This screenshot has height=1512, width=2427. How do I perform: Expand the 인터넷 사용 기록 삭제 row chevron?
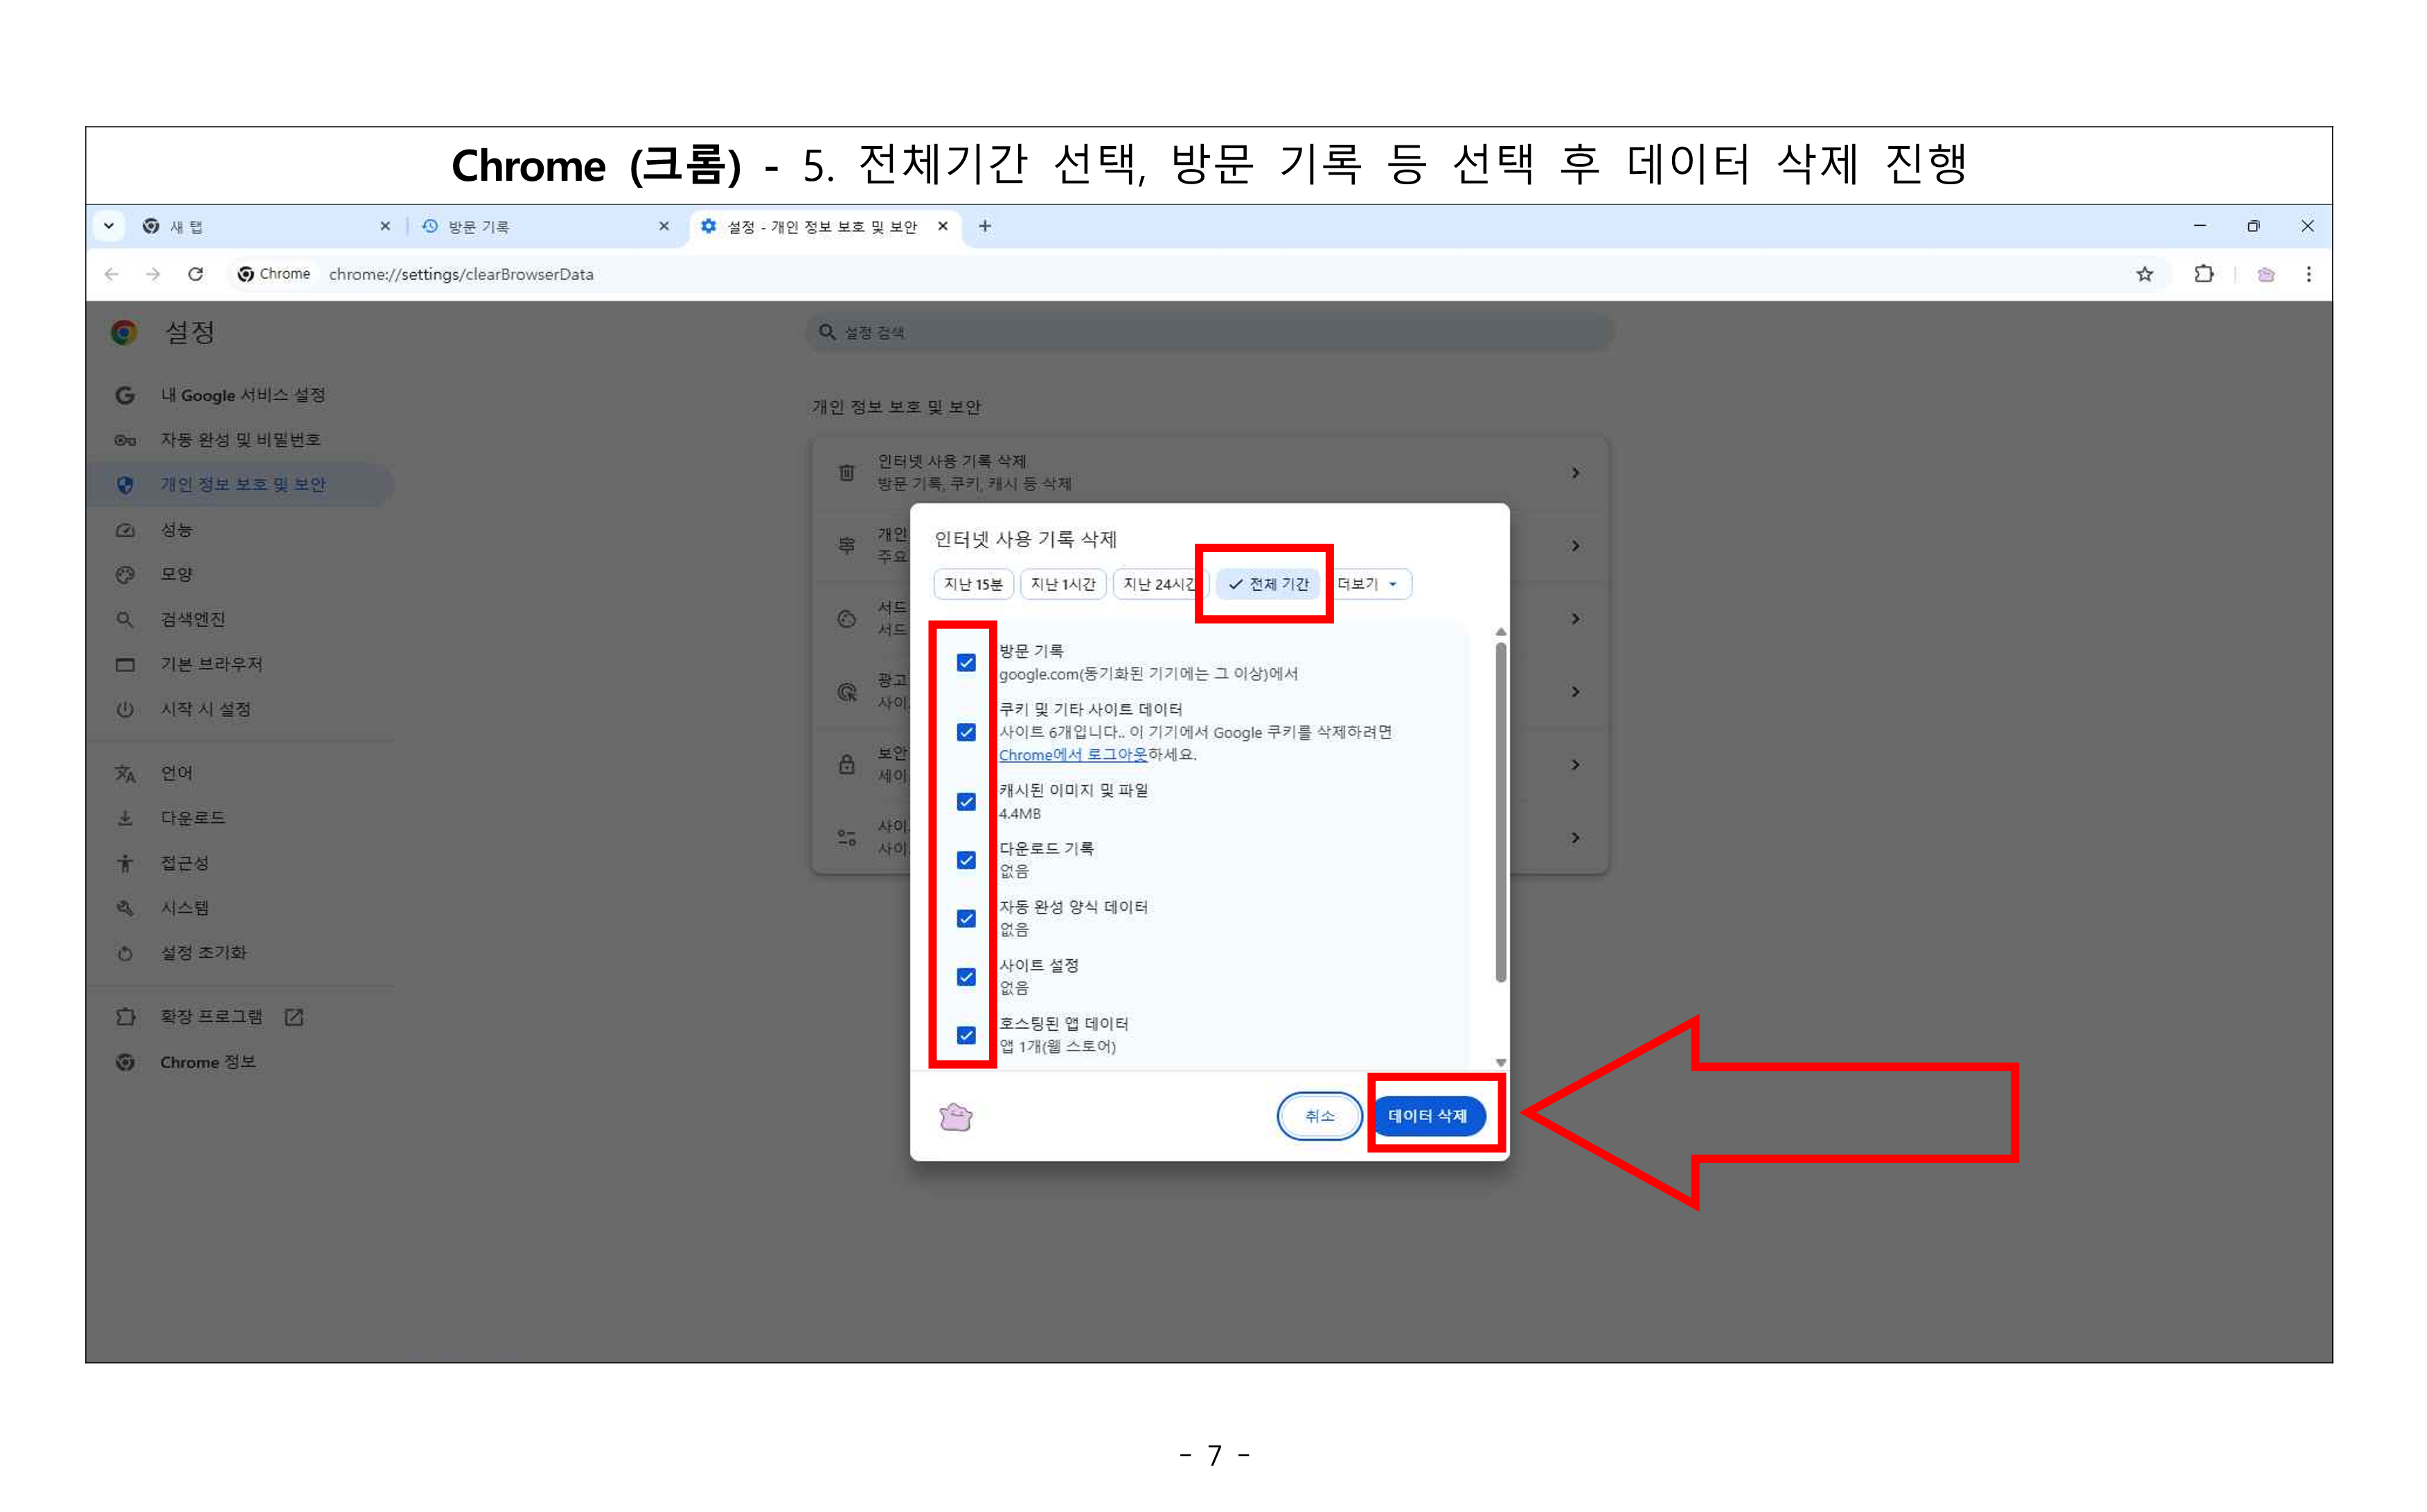[1575, 473]
